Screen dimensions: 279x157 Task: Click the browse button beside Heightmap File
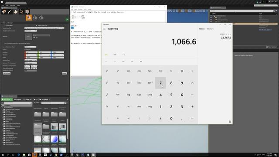pos(63,28)
